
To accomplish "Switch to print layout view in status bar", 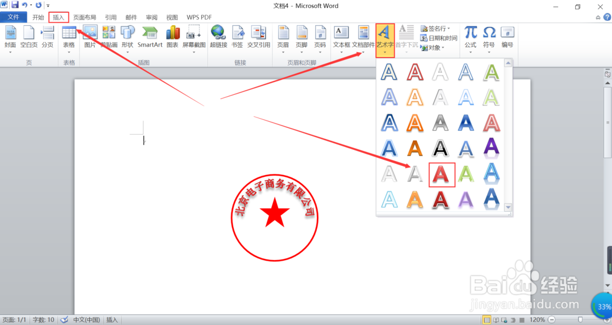I will pyautogui.click(x=487, y=320).
